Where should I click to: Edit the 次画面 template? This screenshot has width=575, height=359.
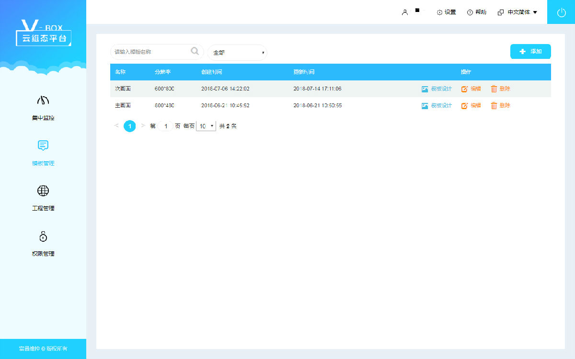471,89
